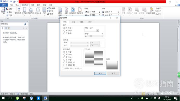Expand the 纸张大小 paper size dropdown
The height and width of the screenshot is (101, 180).
point(38,11)
